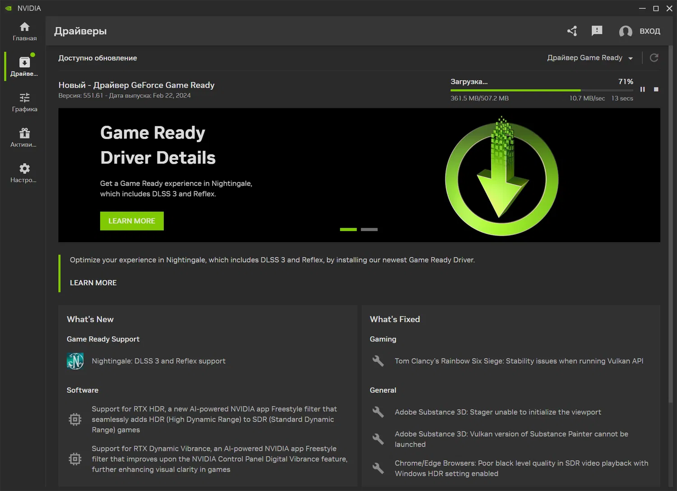The width and height of the screenshot is (677, 491).
Task: Open the Активи... rewards section
Action: point(24,138)
